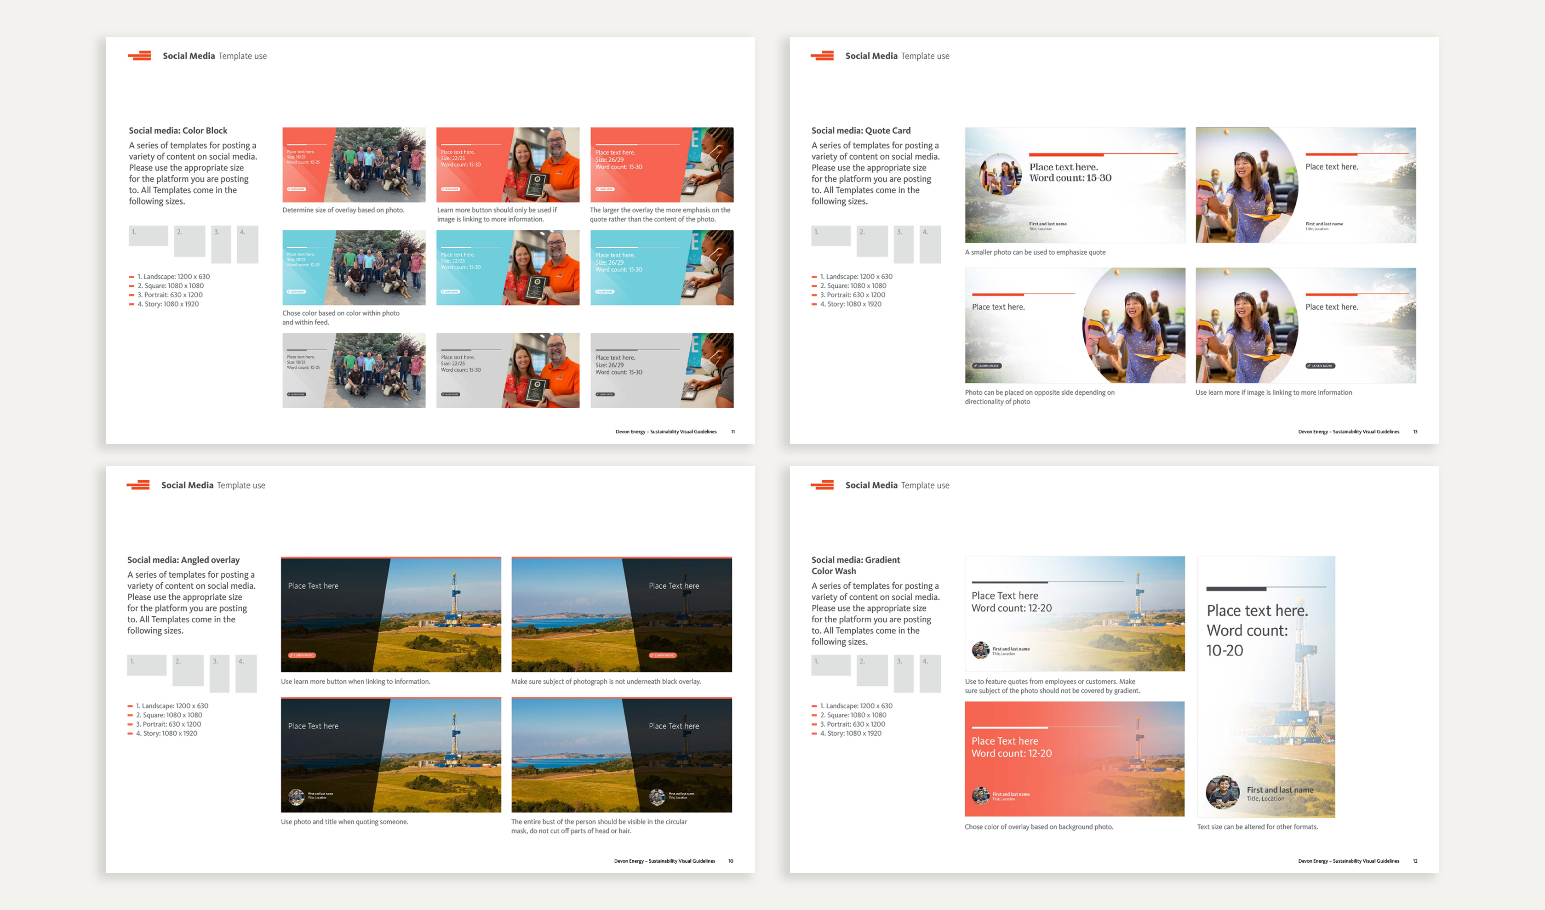Image resolution: width=1545 pixels, height=910 pixels.
Task: Click the red logo icon on the Quote Card page
Action: point(823,56)
